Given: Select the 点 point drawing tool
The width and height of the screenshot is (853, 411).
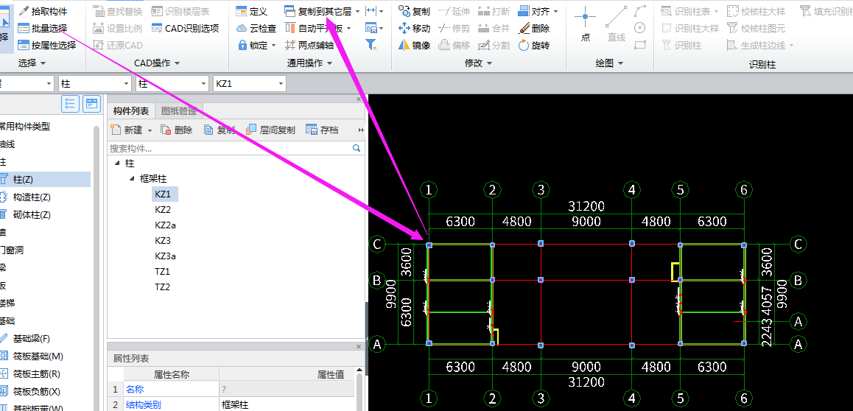Looking at the screenshot, I should coord(586,24).
